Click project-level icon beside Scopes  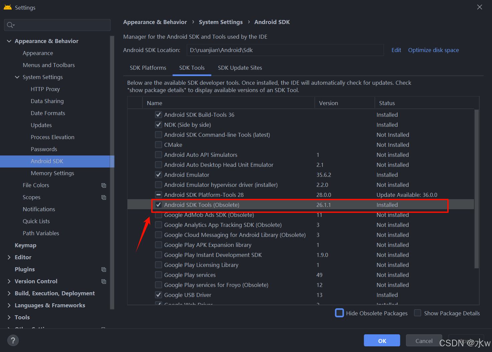104,197
